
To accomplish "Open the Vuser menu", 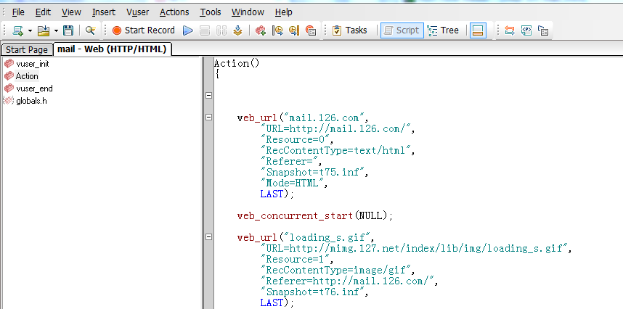I will (137, 12).
